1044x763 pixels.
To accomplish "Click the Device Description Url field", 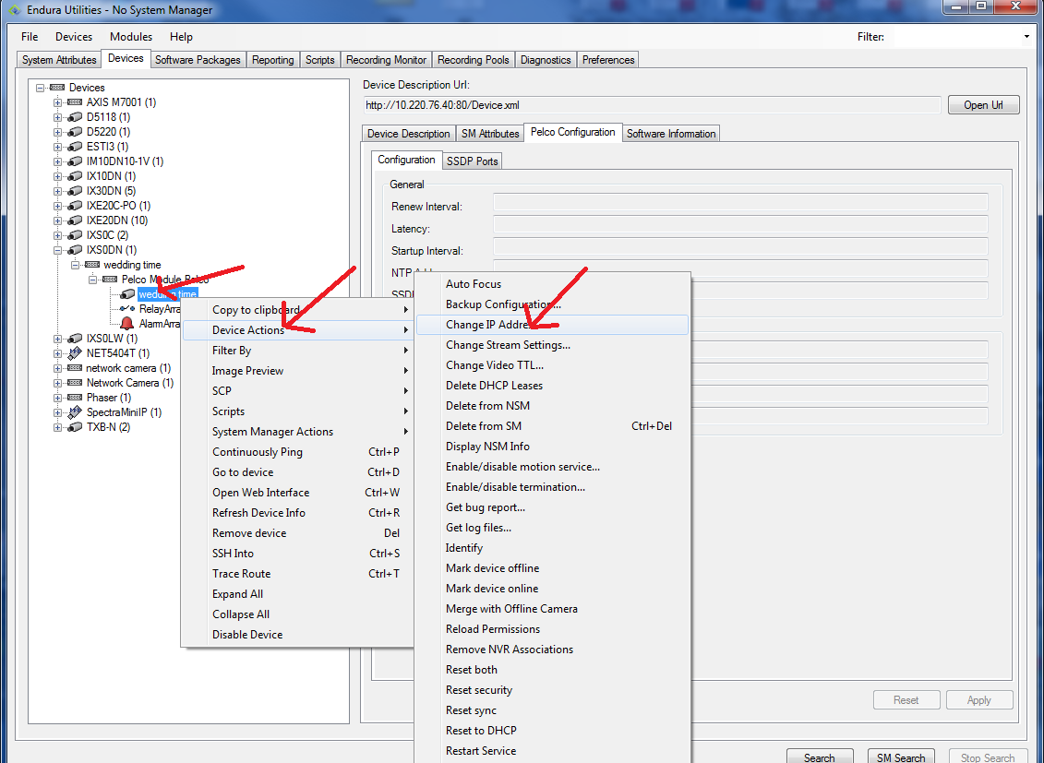I will 652,105.
